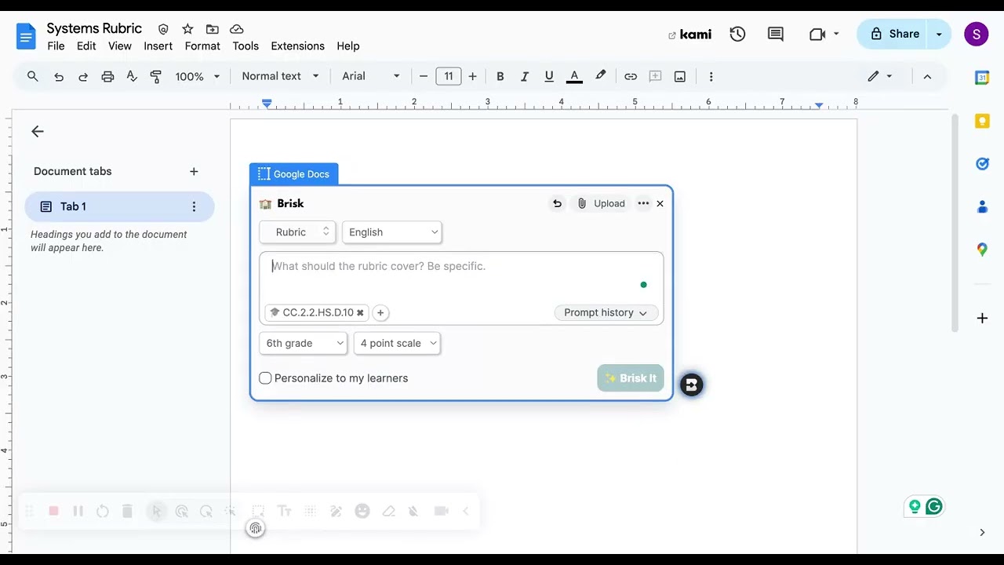The height and width of the screenshot is (565, 1004).
Task: Add a new document tab
Action: click(x=194, y=171)
